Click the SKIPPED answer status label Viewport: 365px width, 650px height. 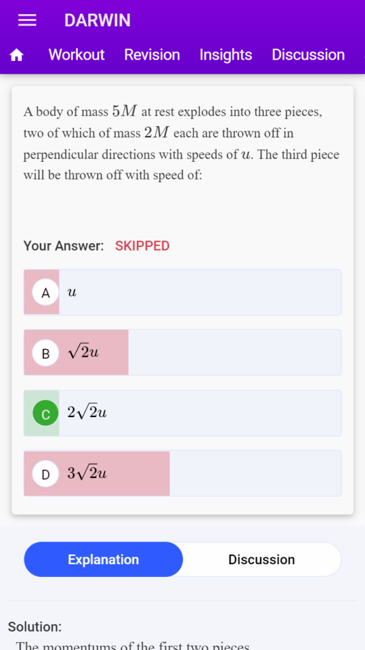[143, 246]
